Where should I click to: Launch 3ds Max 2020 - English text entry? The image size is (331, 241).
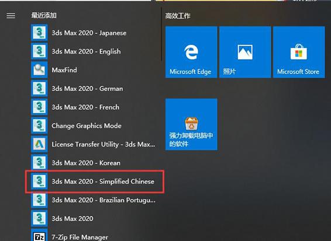click(x=87, y=51)
